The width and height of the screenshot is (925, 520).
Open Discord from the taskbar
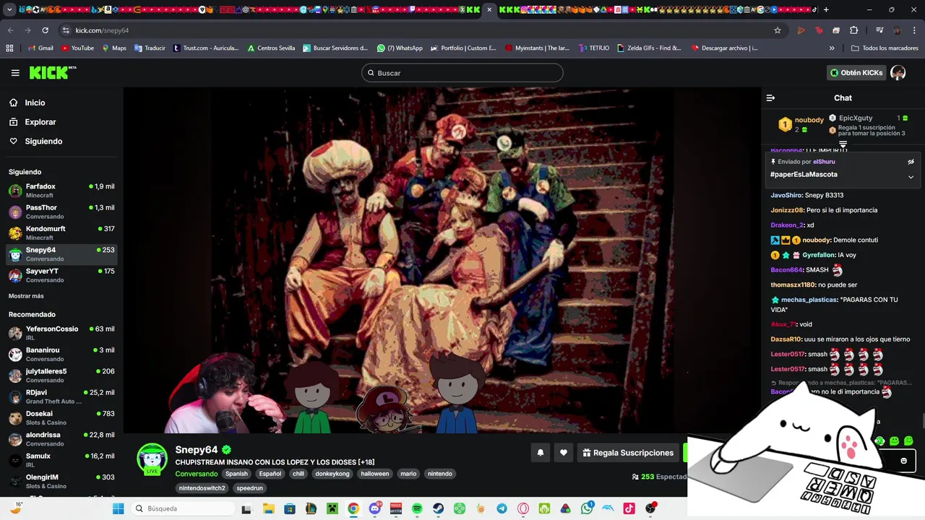(375, 508)
